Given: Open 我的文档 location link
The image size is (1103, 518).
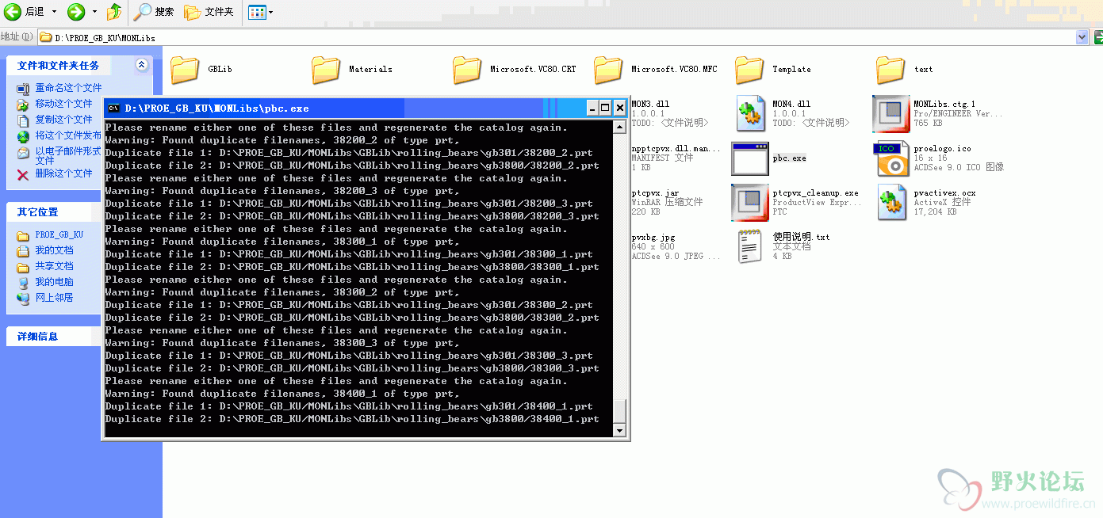Looking at the screenshot, I should (x=54, y=251).
